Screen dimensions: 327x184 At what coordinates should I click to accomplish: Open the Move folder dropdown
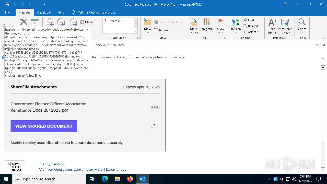[148, 26]
